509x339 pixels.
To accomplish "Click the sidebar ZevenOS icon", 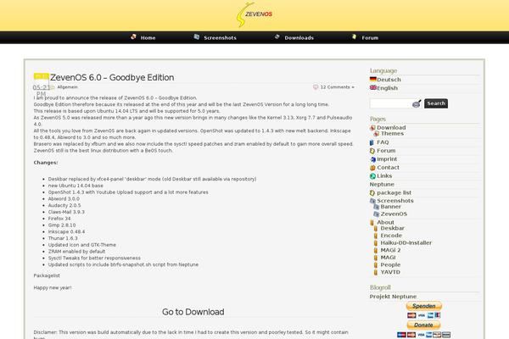I will point(376,214).
